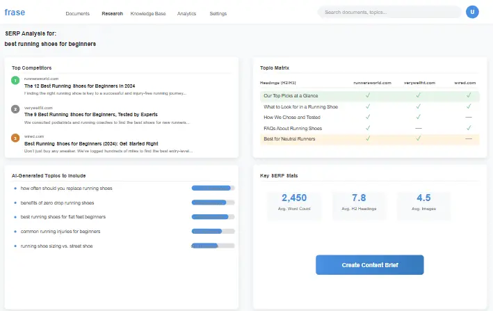Viewport: 493px width, 311px height.
Task: Open the Settings tab
Action: pyautogui.click(x=218, y=13)
